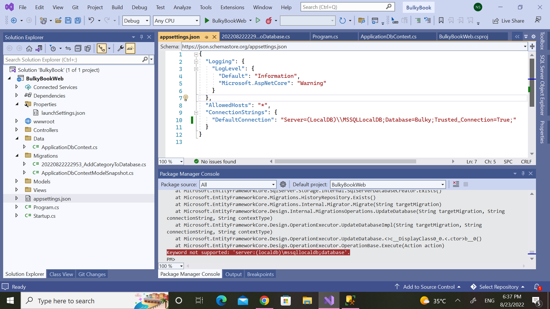Screen dimensions: 550x309
Task: Open the Debug configuration dropdown
Action: (136, 21)
